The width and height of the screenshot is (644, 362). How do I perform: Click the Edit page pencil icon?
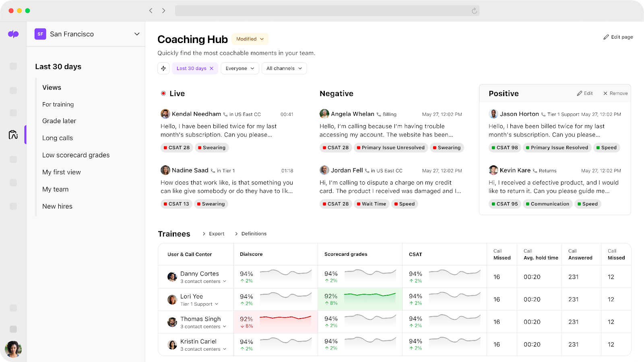click(607, 37)
